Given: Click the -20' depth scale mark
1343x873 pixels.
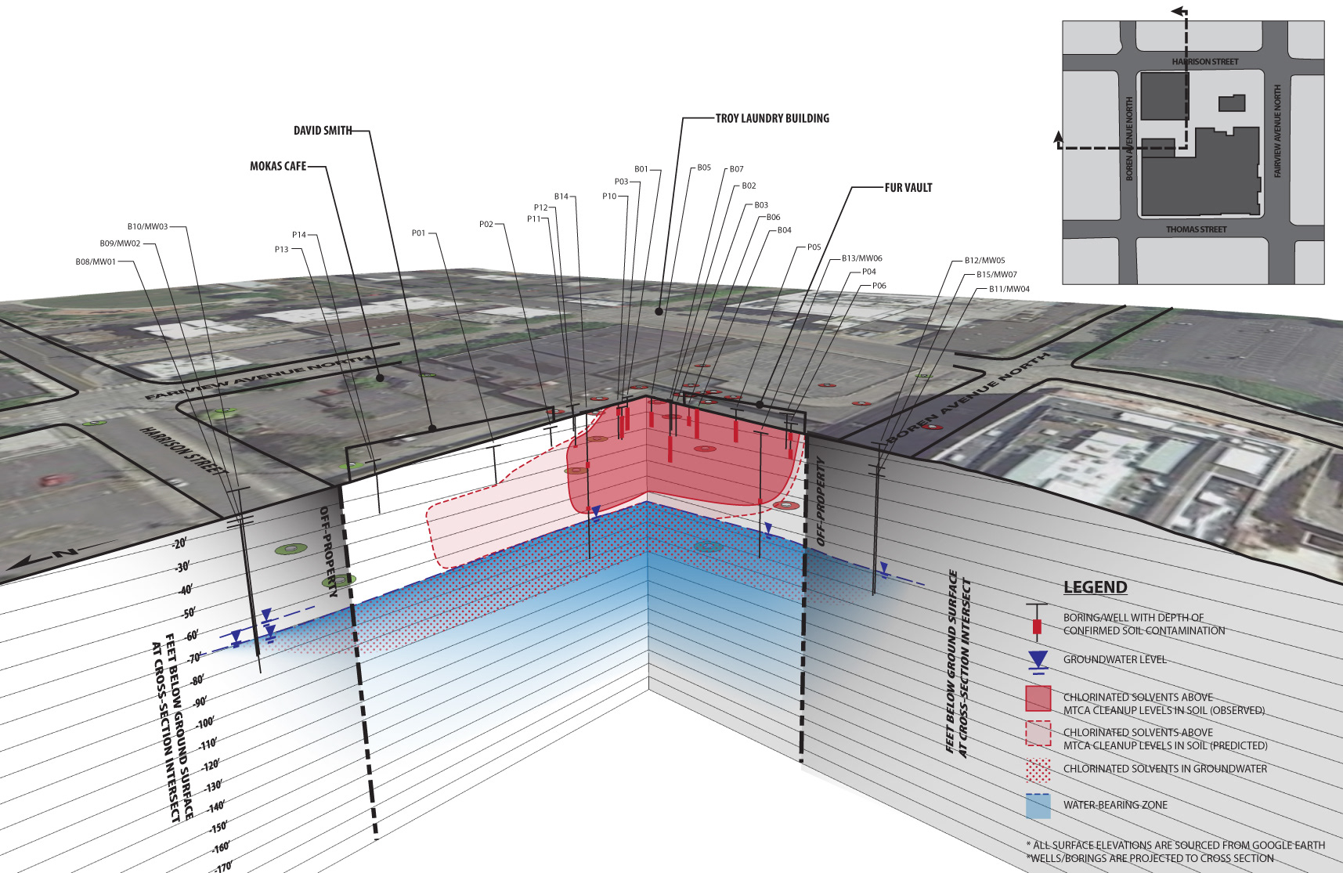Looking at the screenshot, I should point(180,543).
